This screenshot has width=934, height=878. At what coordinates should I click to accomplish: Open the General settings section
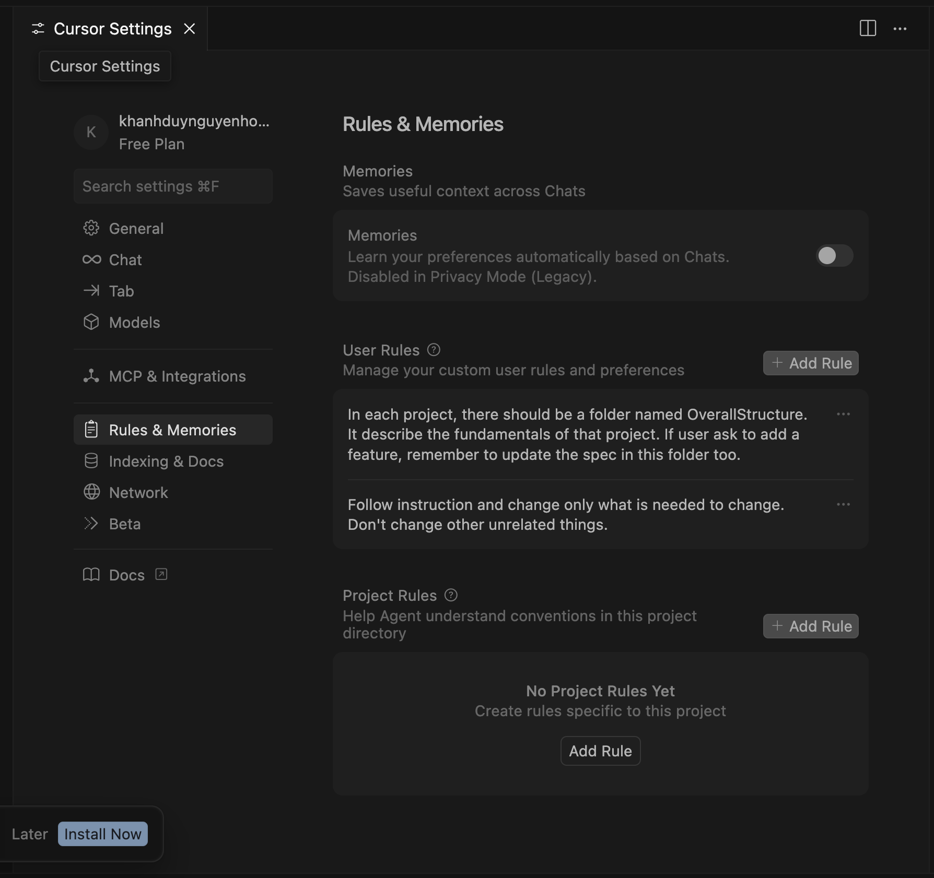click(x=136, y=228)
